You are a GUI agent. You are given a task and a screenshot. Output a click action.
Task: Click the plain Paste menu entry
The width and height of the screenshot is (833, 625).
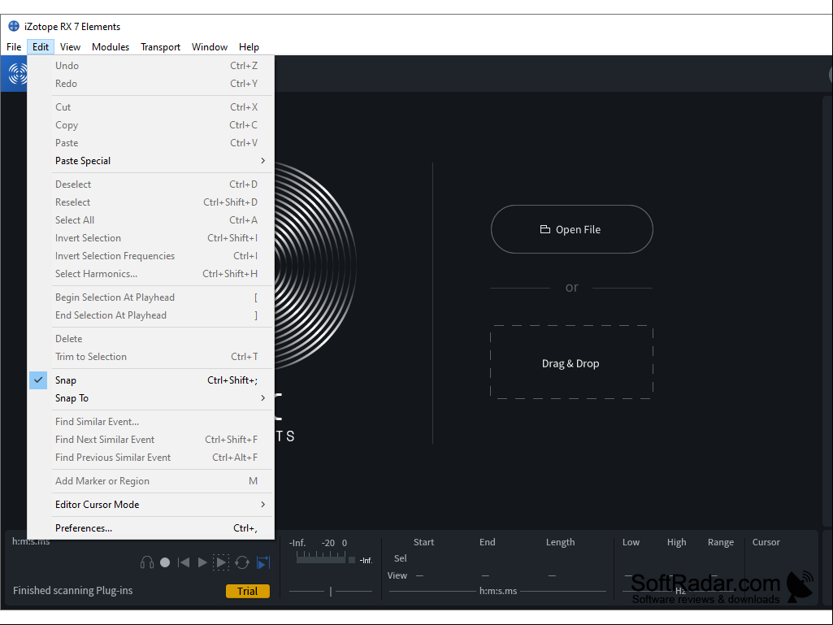coord(151,143)
